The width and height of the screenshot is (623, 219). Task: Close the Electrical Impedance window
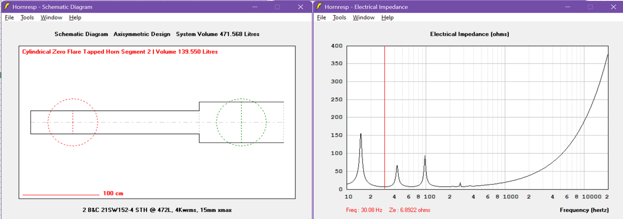click(613, 7)
